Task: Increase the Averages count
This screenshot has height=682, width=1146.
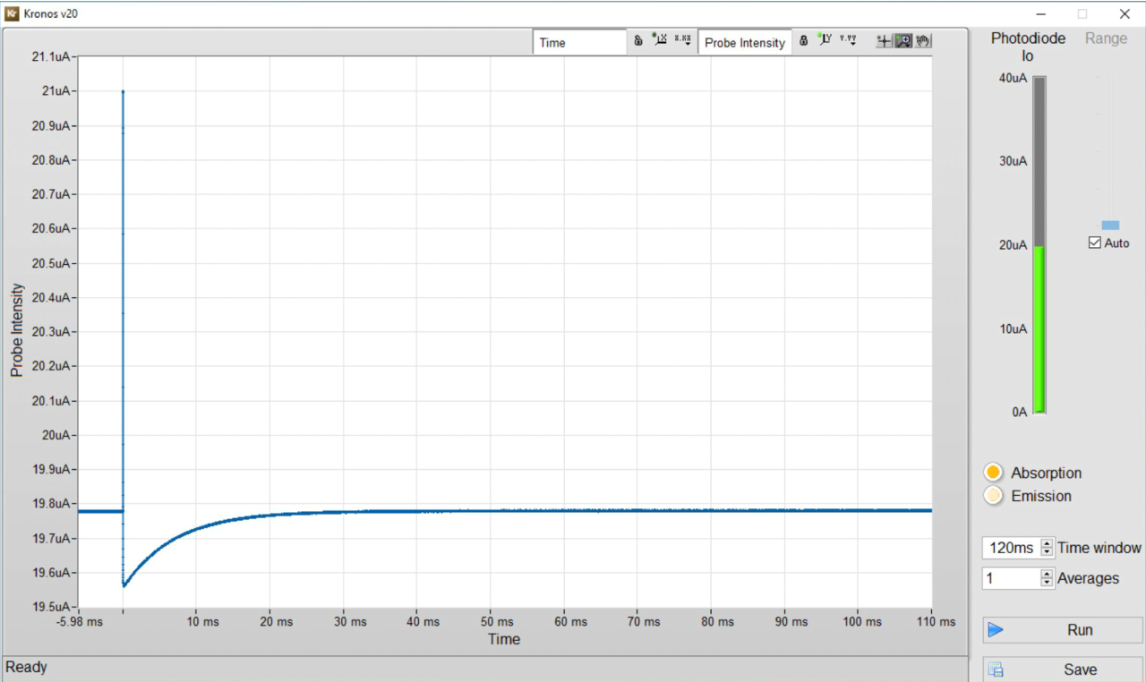Action: click(x=1047, y=574)
